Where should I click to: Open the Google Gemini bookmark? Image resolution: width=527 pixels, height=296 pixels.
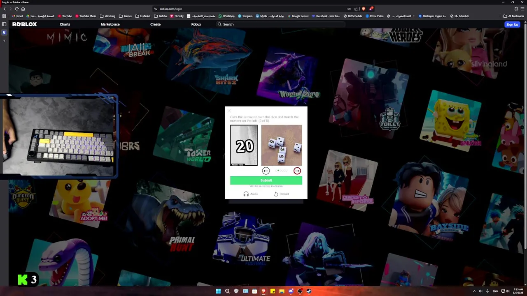pos(298,16)
